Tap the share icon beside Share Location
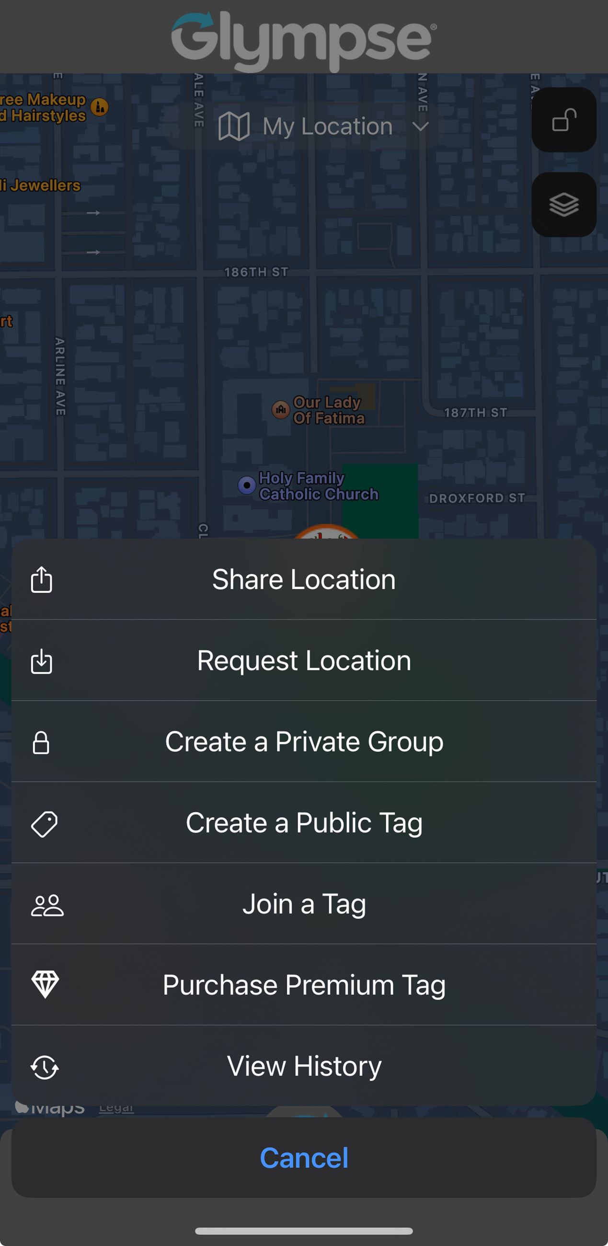Screen dimensions: 608x1246 point(42,579)
